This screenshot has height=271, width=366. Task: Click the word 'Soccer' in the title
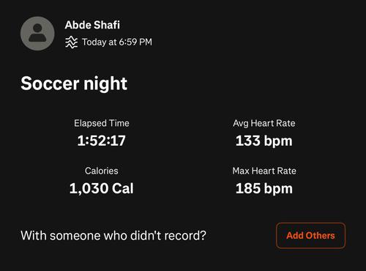click(x=50, y=83)
